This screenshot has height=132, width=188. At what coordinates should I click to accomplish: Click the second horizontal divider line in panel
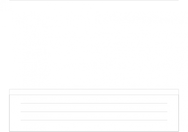(94, 112)
